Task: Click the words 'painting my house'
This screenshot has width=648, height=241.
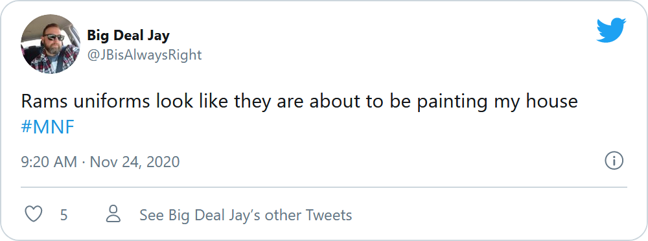Action: [x=497, y=102]
